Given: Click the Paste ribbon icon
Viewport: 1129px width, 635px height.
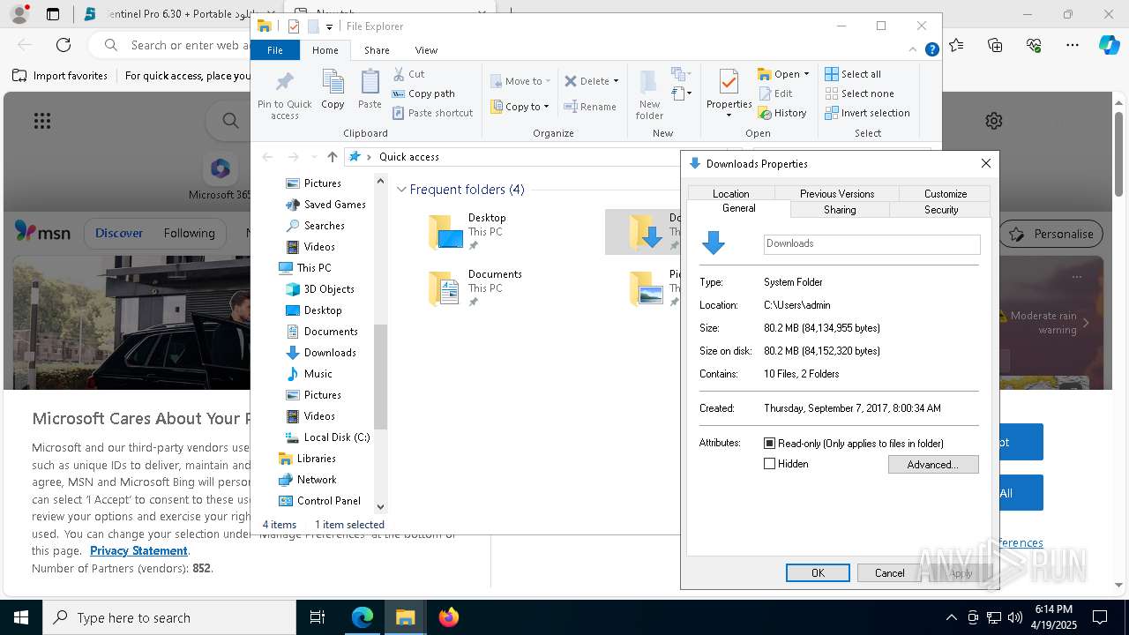Looking at the screenshot, I should point(370,90).
